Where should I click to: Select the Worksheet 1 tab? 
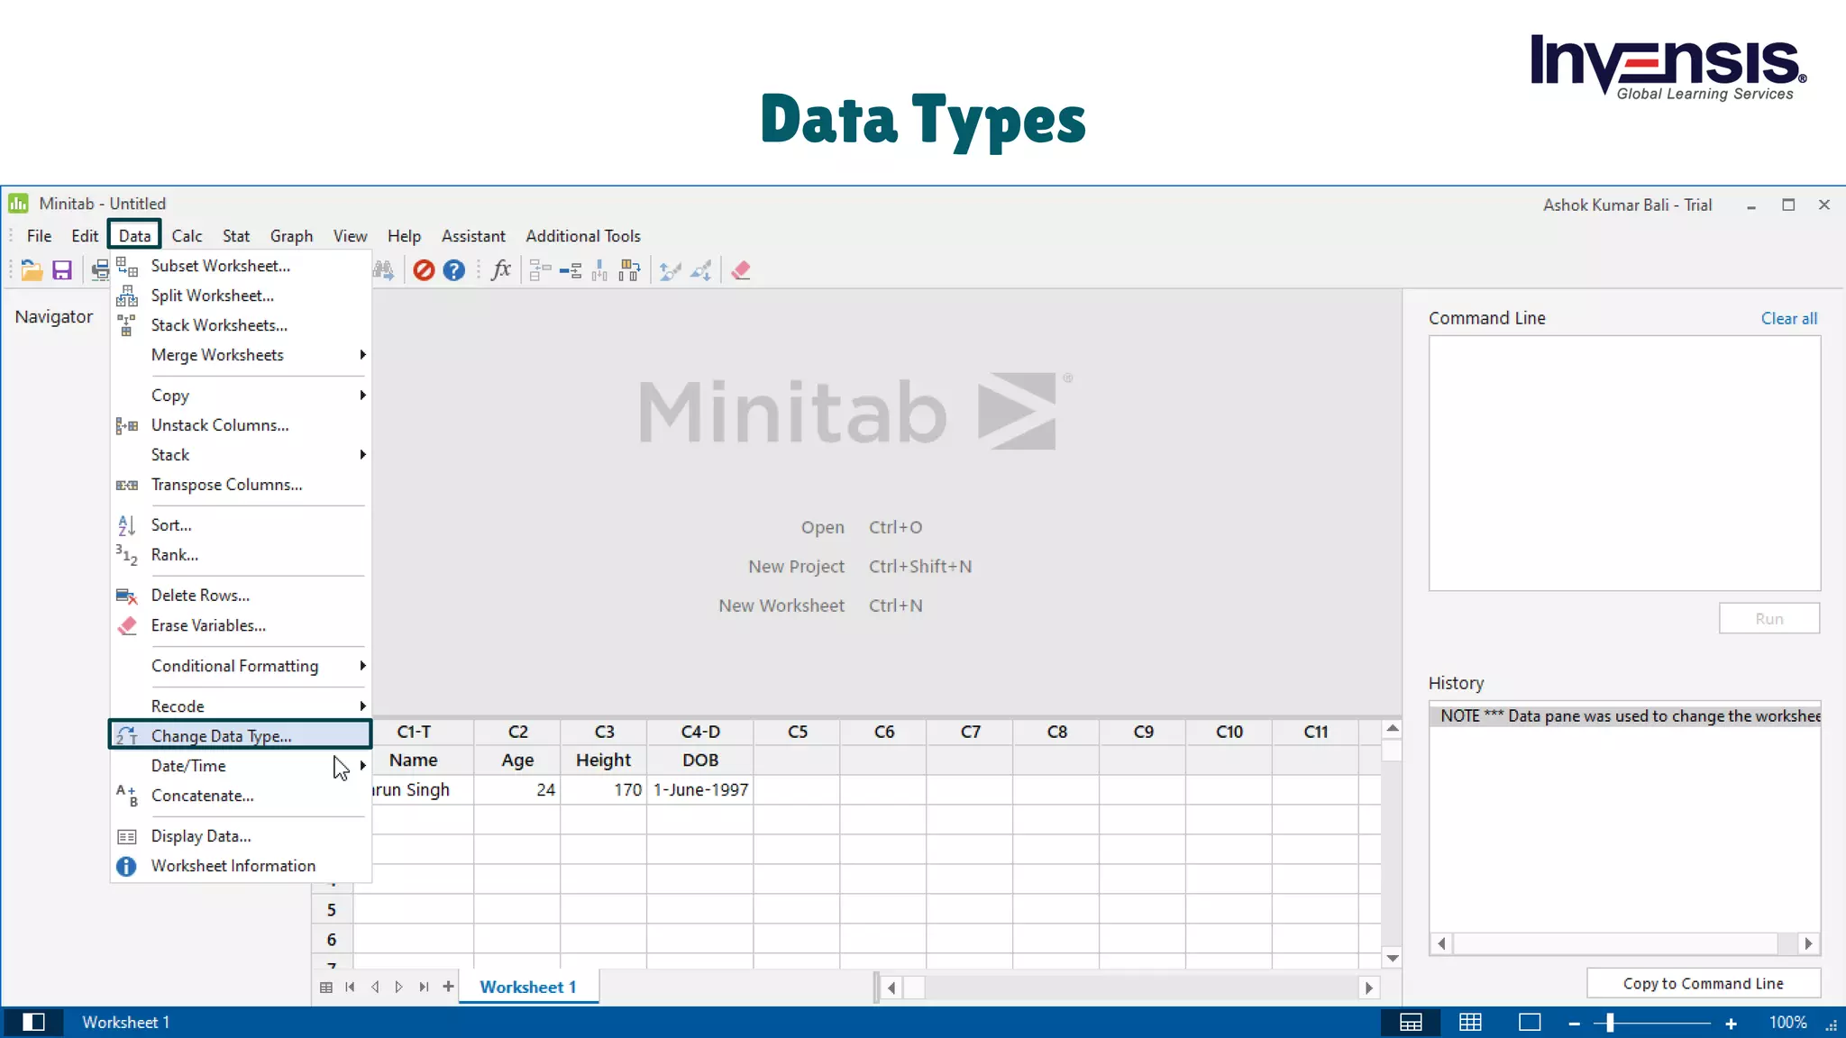(527, 987)
